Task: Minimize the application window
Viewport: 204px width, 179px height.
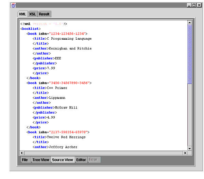Action: [189, 5]
